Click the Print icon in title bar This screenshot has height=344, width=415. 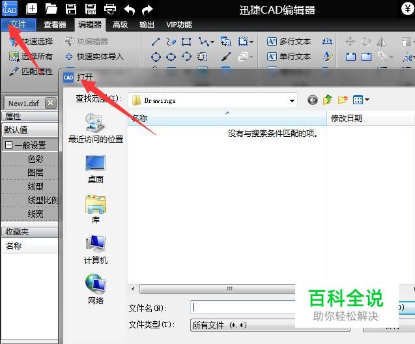coord(110,9)
